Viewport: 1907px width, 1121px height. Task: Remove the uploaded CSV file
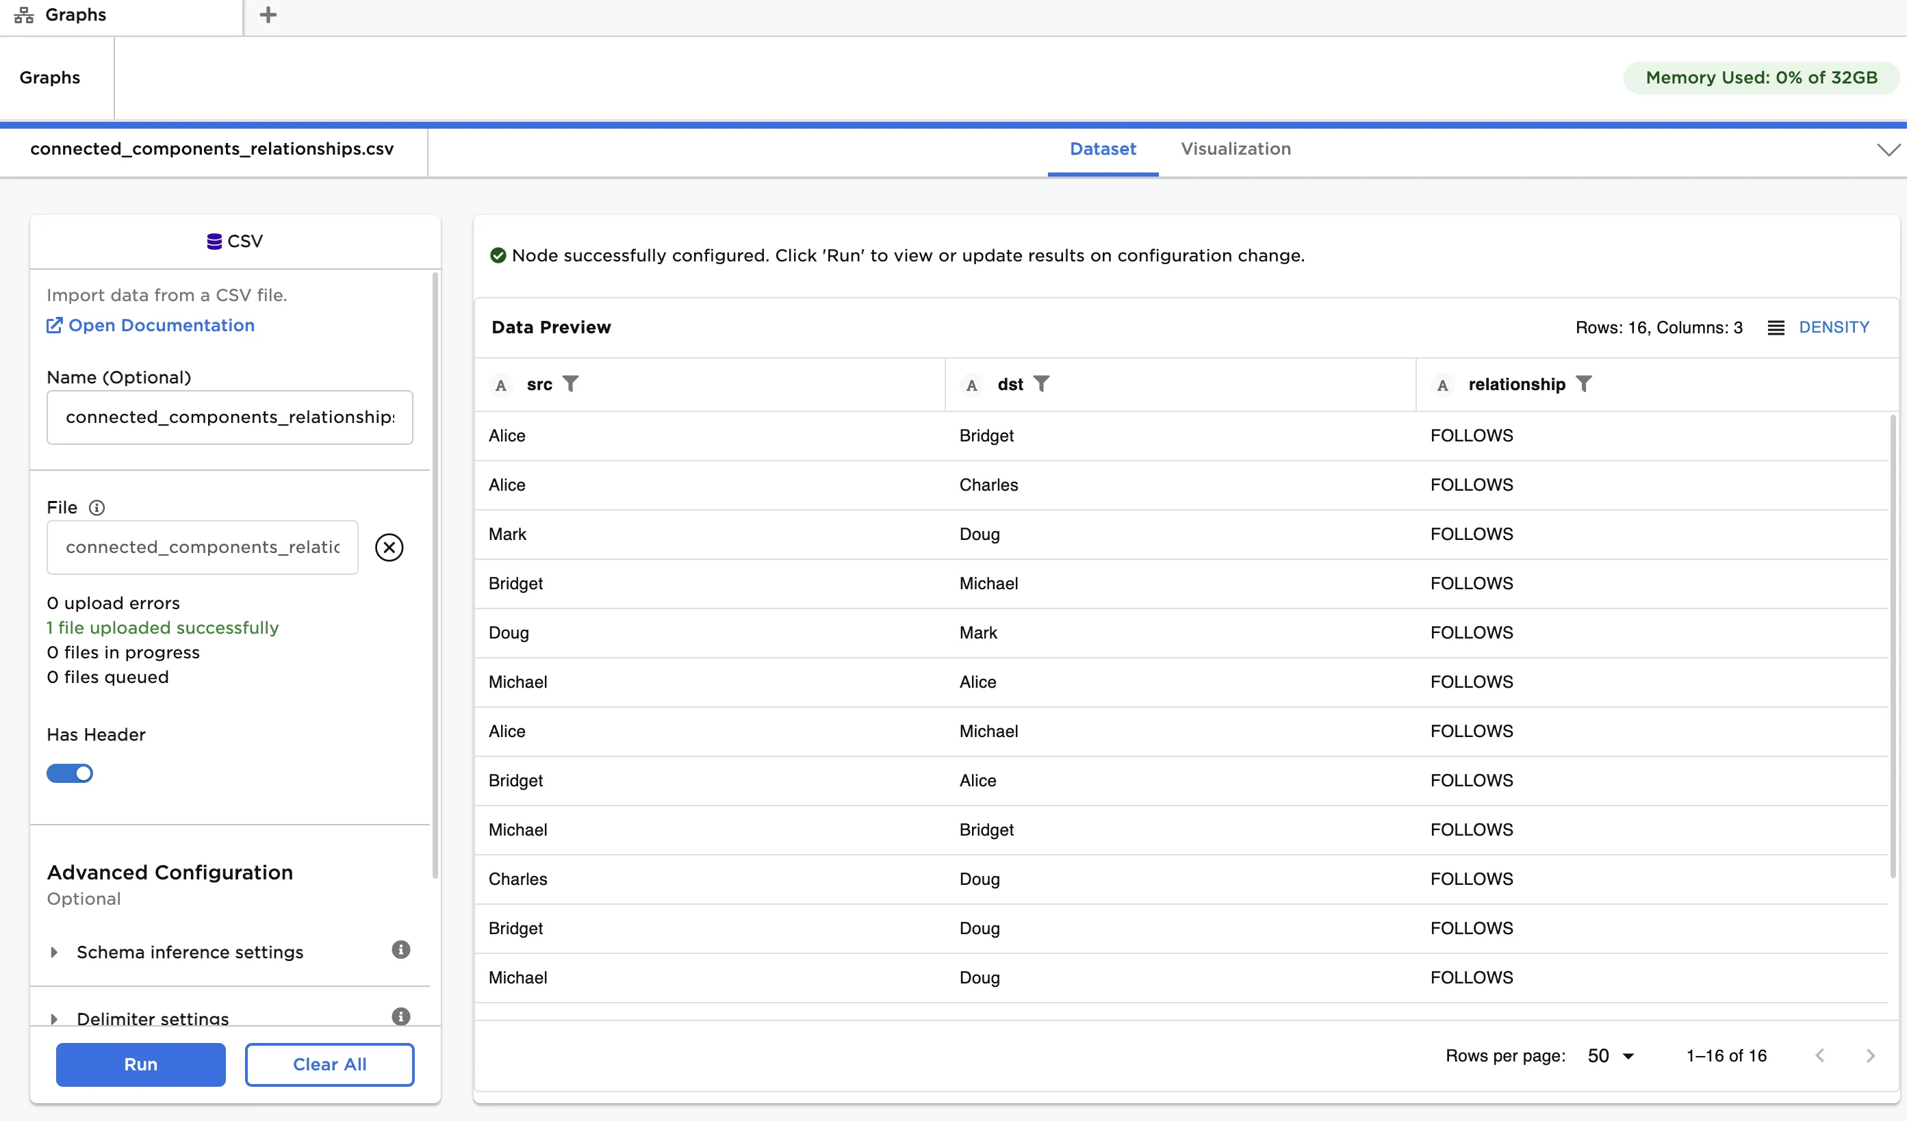(x=389, y=547)
